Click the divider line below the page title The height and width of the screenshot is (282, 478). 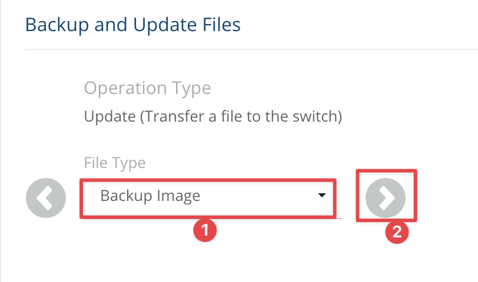(251, 49)
